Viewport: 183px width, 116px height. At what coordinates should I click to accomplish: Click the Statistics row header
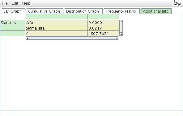(x=13, y=22)
